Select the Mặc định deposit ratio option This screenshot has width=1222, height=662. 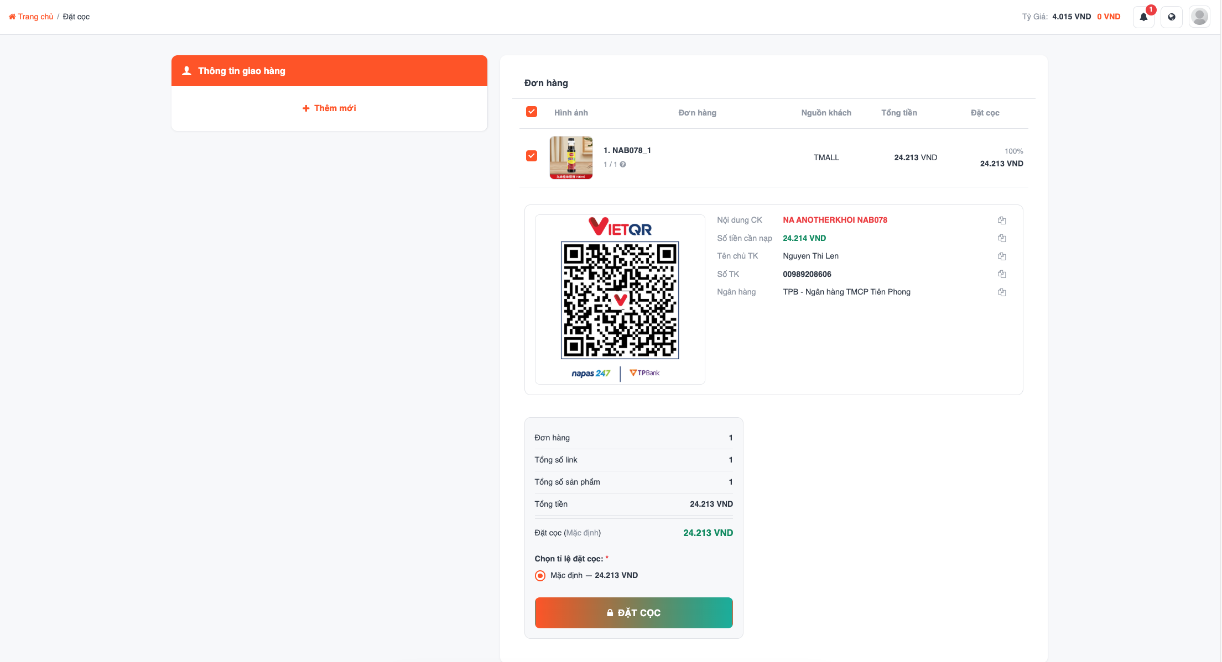[540, 576]
